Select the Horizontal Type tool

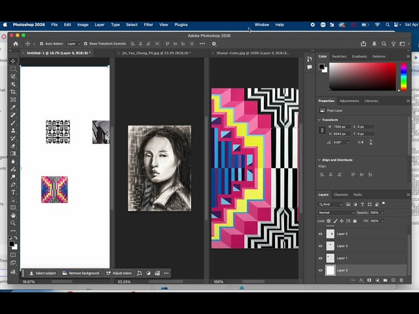tap(13, 192)
